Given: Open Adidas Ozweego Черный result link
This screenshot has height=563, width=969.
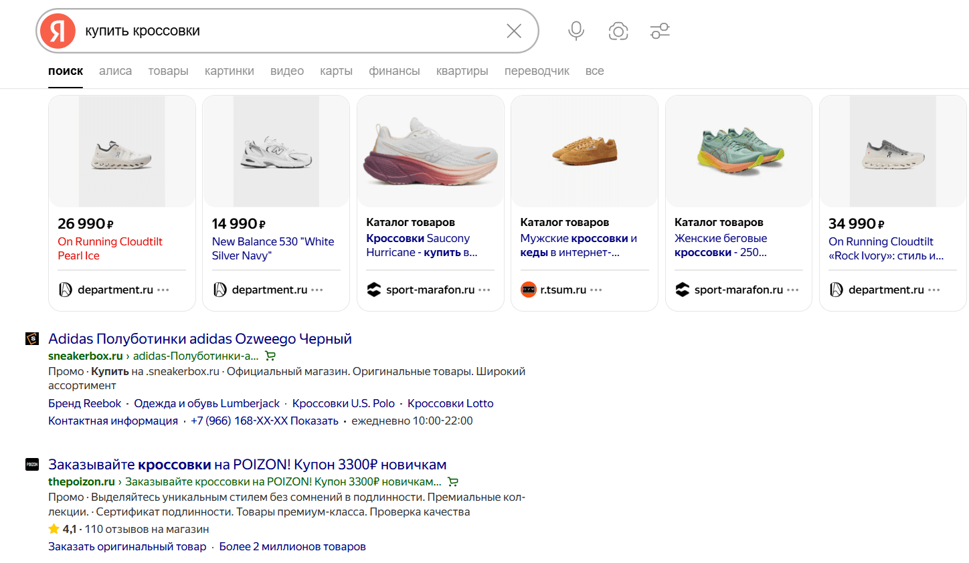Looking at the screenshot, I should (x=199, y=338).
